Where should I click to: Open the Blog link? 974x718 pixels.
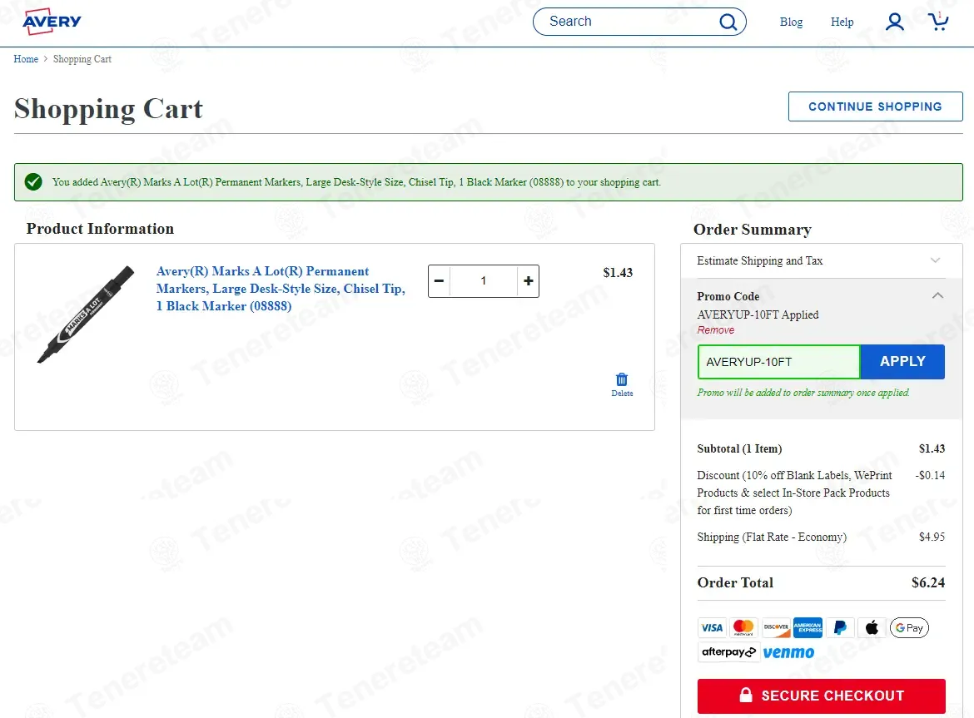tap(791, 22)
